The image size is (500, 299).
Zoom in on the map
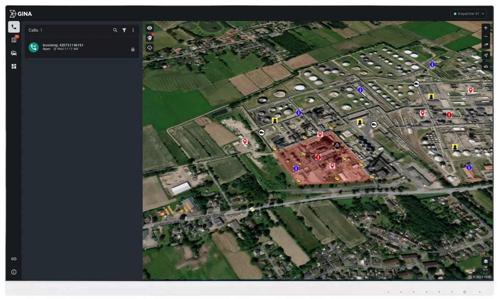(485, 27)
